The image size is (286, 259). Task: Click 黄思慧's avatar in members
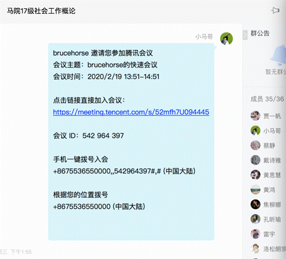255,175
